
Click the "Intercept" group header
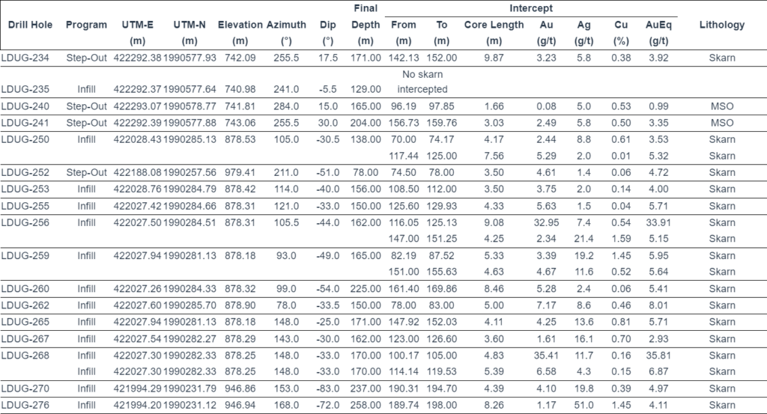(531, 8)
